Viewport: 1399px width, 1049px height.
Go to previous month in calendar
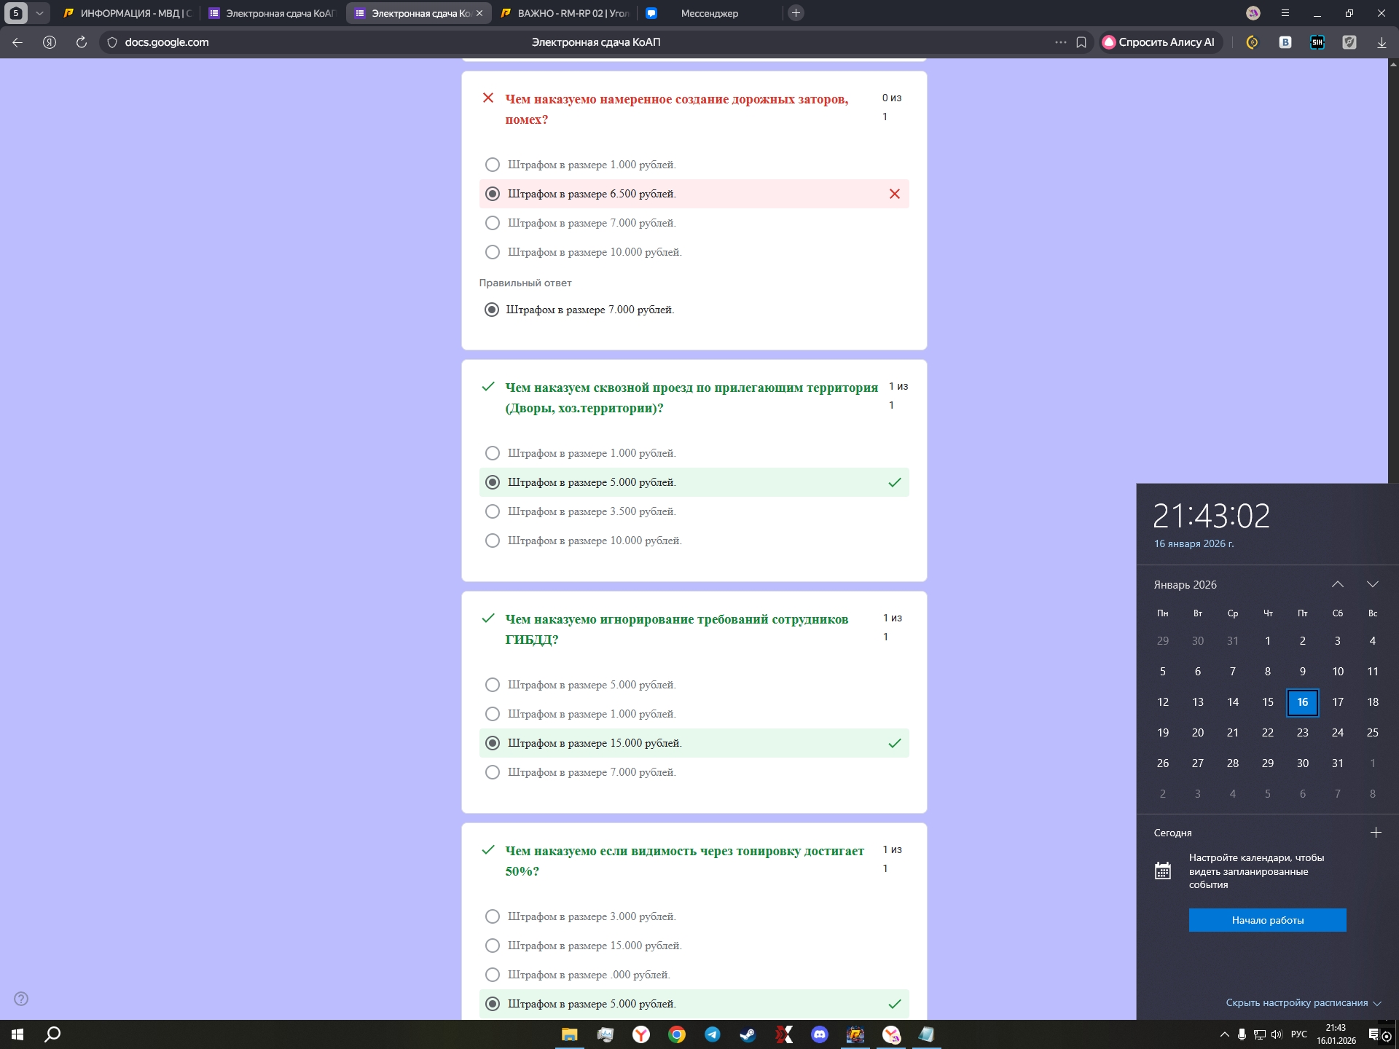(x=1338, y=584)
